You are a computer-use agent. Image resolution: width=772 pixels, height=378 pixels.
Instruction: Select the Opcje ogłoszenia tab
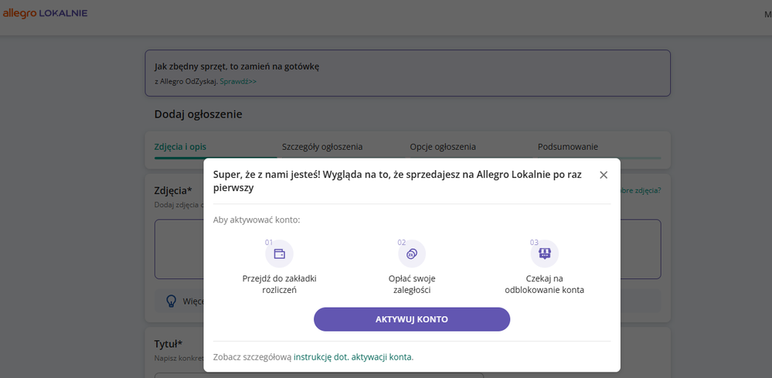pyautogui.click(x=443, y=147)
